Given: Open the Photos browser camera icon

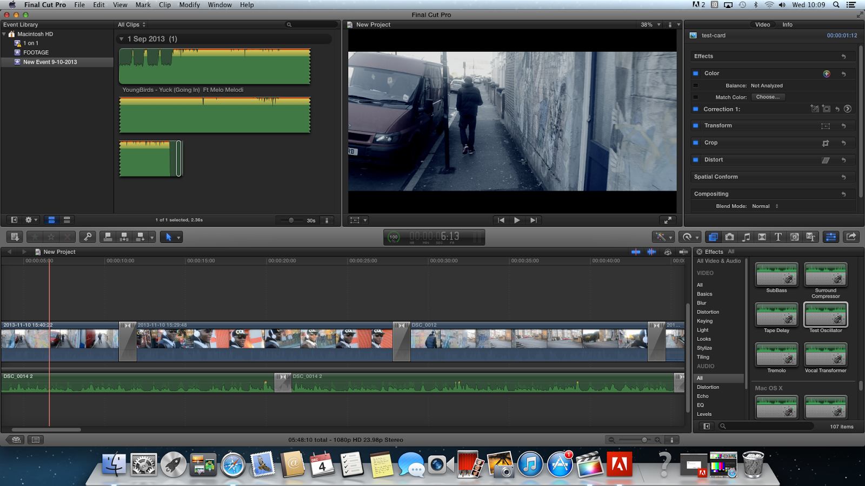Looking at the screenshot, I should [x=729, y=237].
